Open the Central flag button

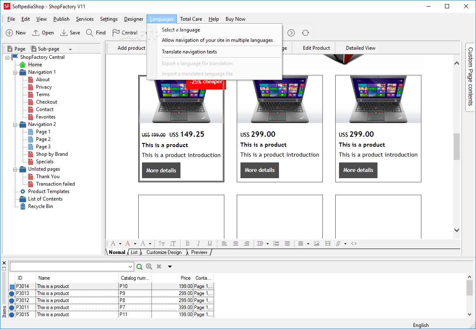pos(125,33)
